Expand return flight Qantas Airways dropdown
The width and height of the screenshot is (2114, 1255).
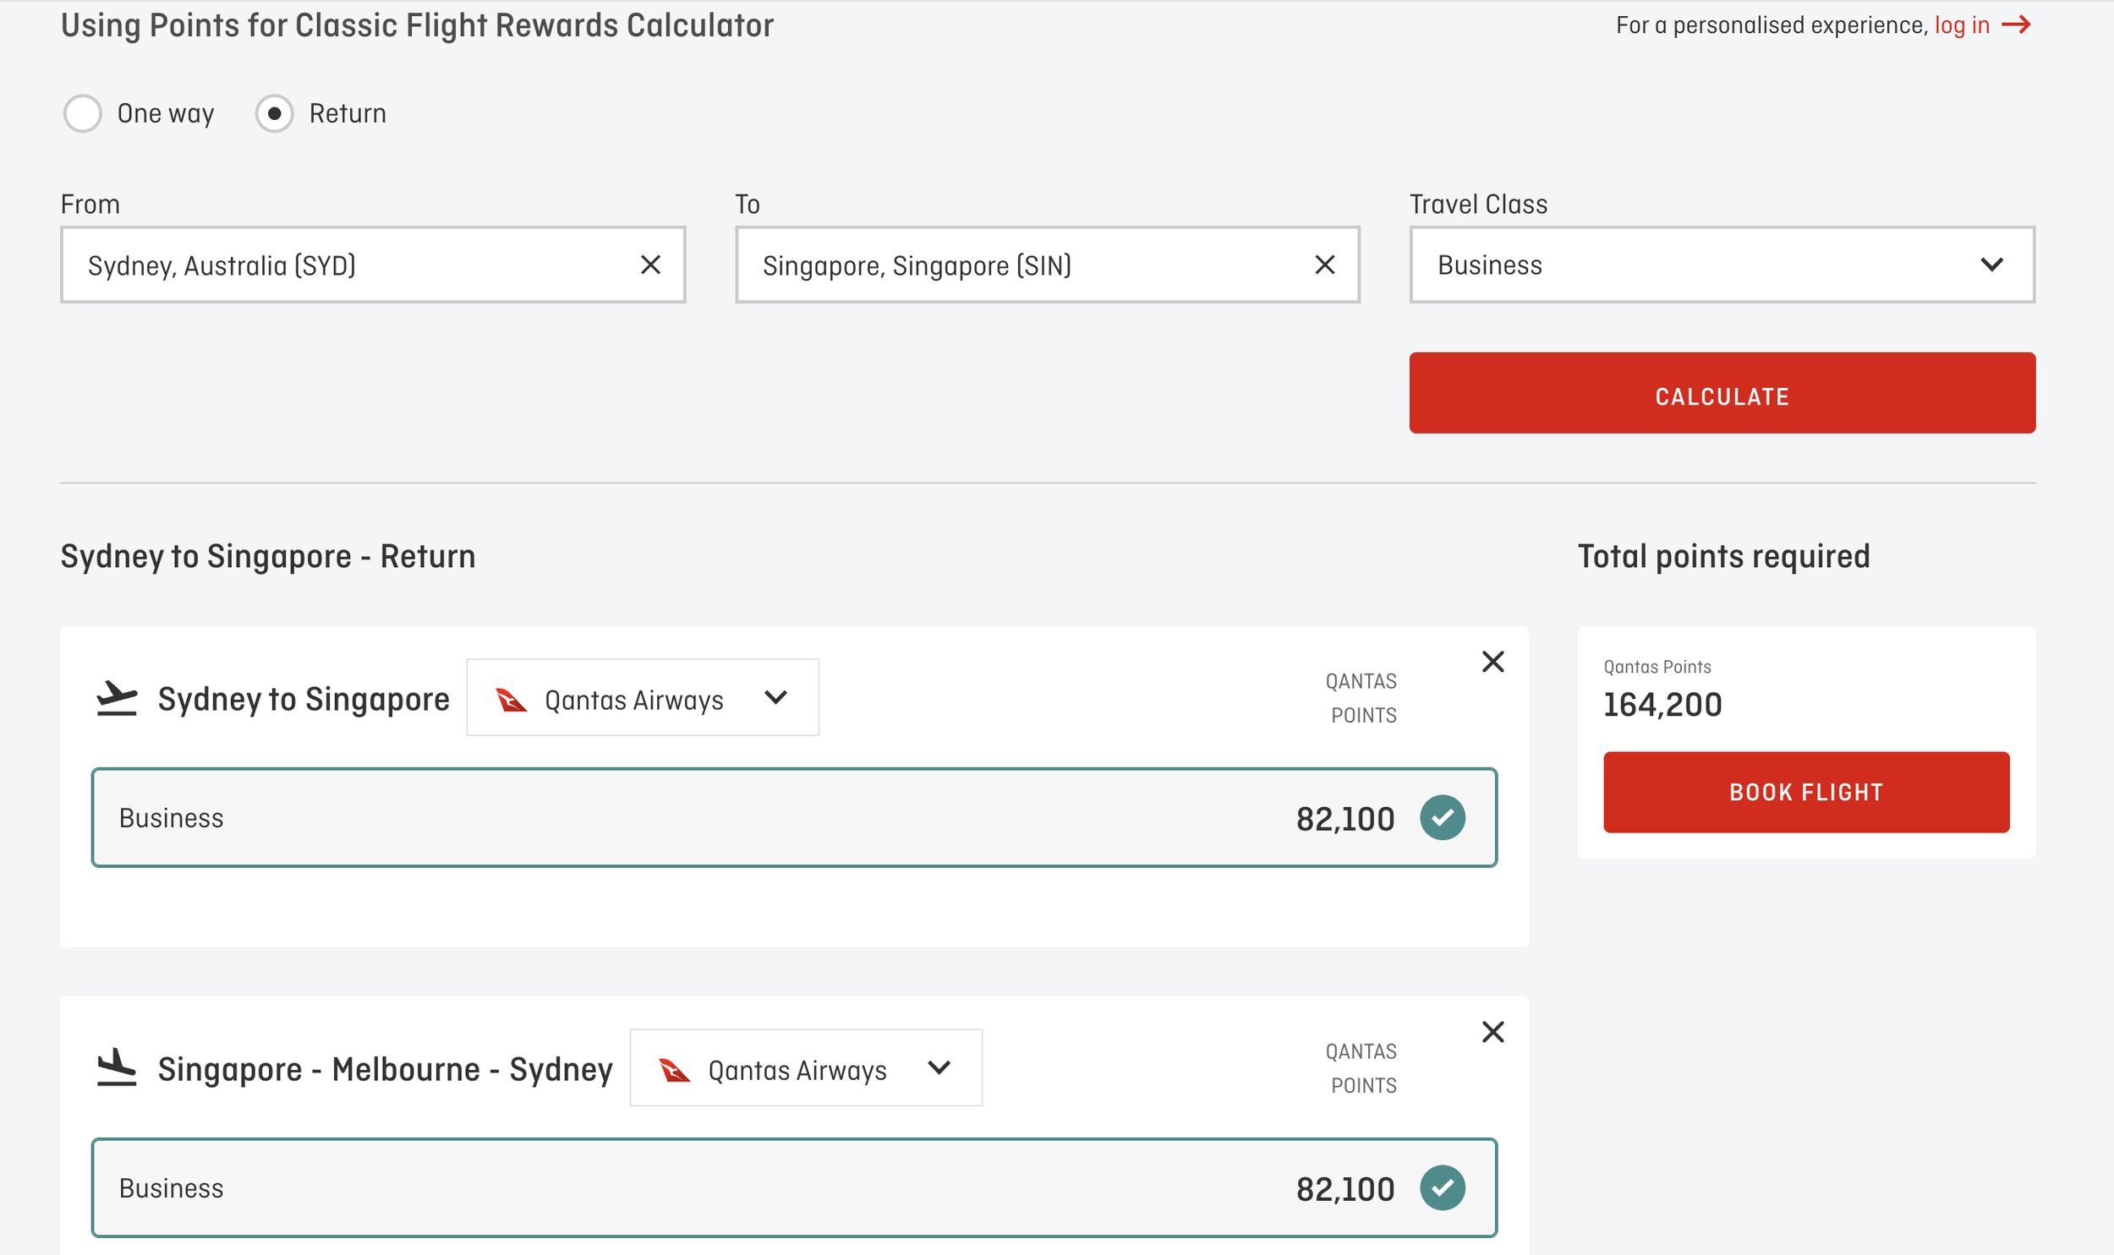(805, 1068)
